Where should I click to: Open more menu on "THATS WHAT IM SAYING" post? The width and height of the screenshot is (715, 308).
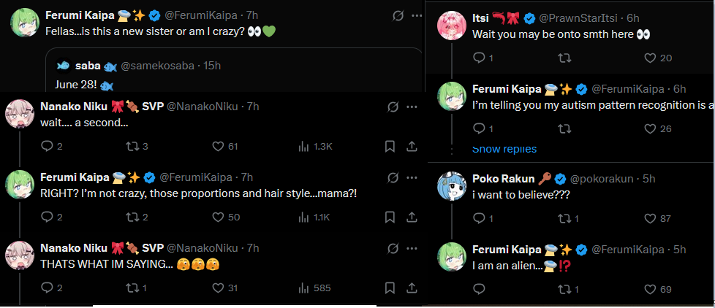(x=412, y=248)
